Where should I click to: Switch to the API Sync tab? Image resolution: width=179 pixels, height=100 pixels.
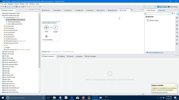pyautogui.click(x=162, y=10)
